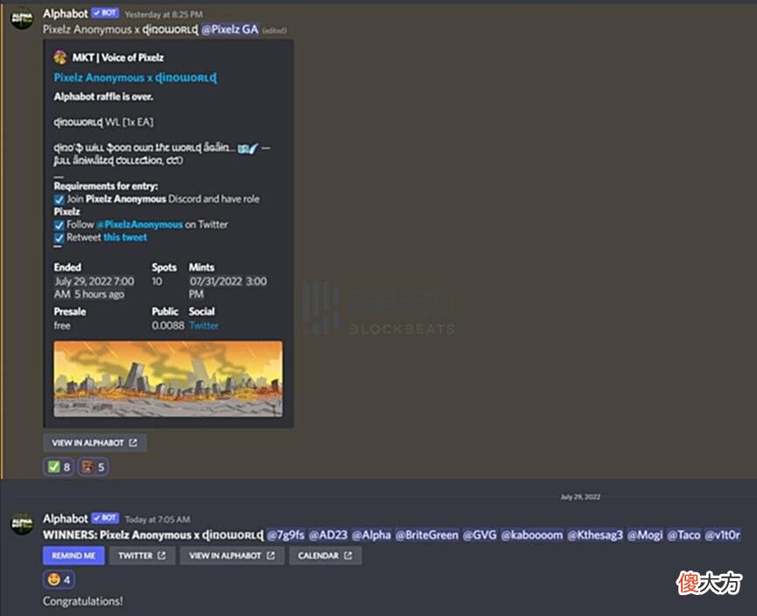Add the green checkmark reaction with 8

59,467
